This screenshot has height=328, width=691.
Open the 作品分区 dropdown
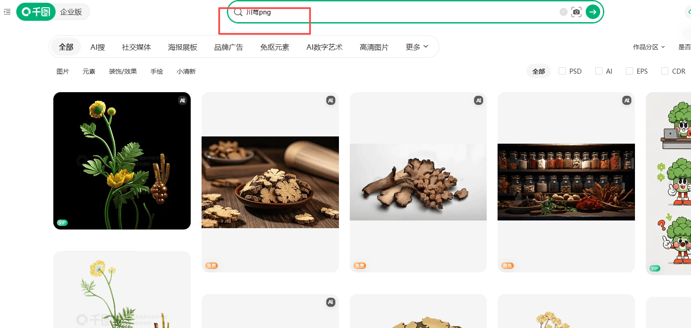point(649,47)
